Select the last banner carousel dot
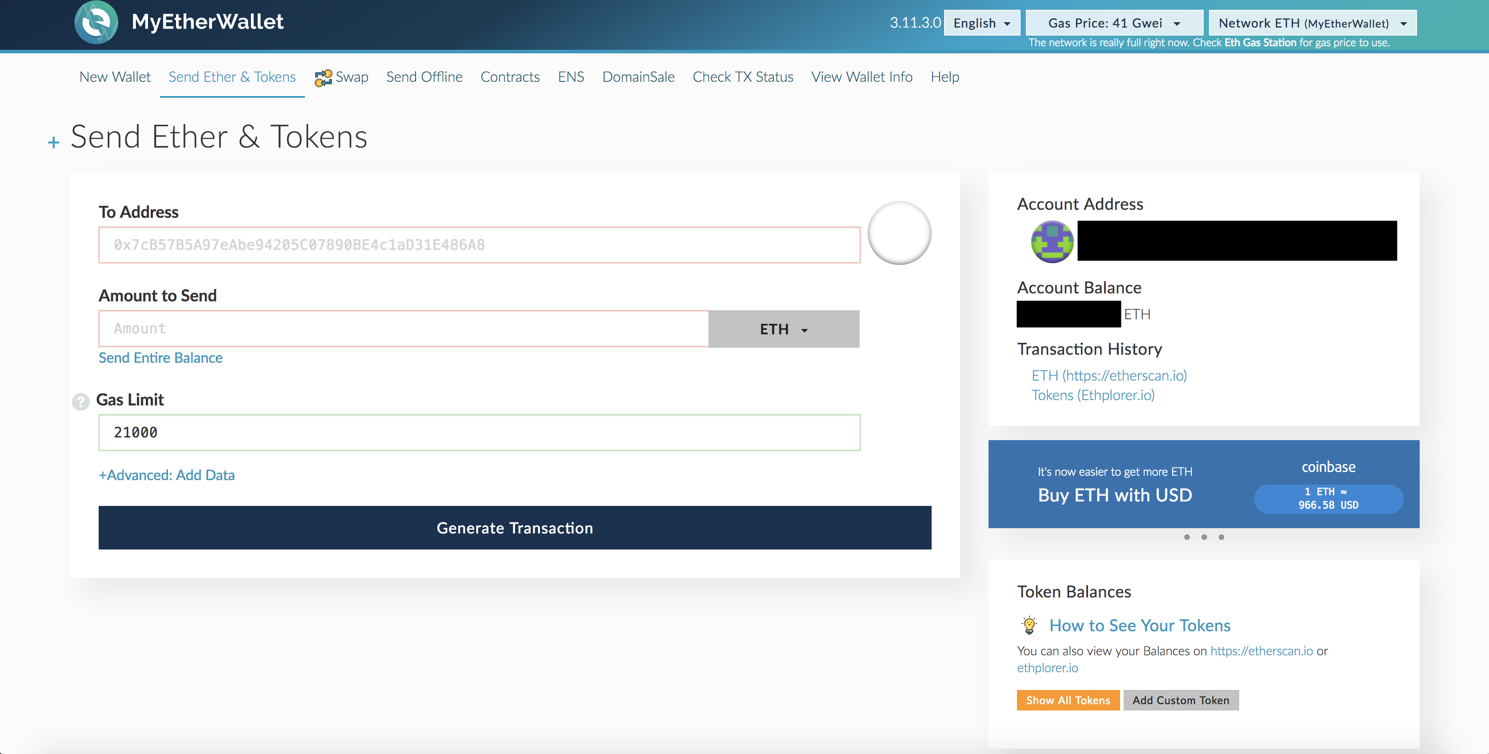This screenshot has width=1489, height=754. [1221, 537]
